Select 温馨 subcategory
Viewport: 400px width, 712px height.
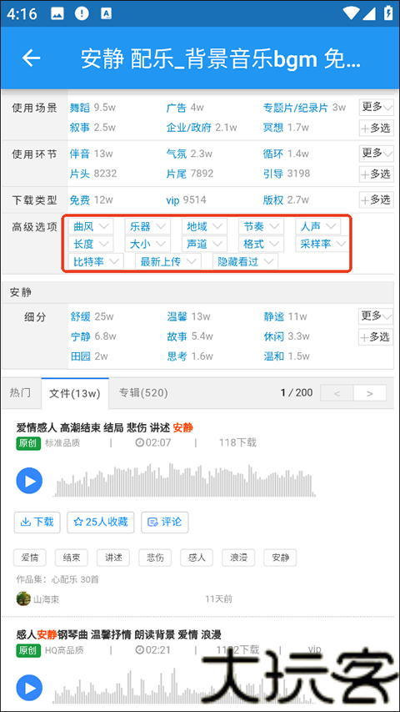pyautogui.click(x=177, y=316)
